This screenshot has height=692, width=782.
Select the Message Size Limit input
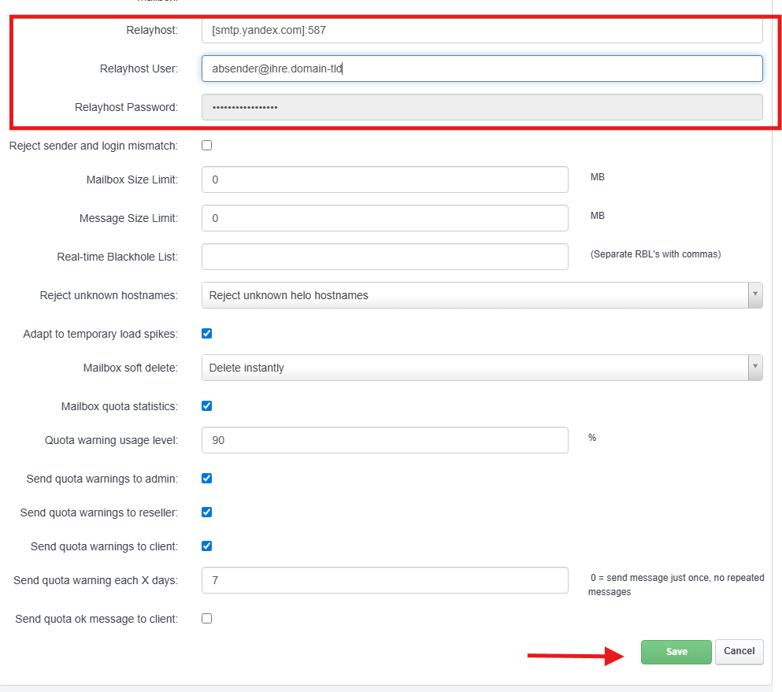click(384, 218)
